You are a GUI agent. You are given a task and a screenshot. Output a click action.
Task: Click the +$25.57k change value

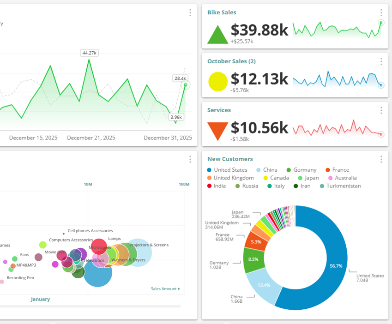click(242, 42)
